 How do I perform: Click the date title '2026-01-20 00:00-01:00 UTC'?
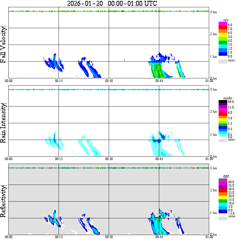pos(112,3)
